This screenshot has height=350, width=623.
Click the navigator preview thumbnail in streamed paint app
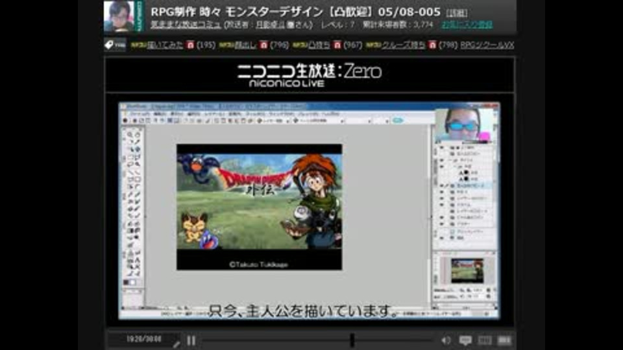point(467,271)
